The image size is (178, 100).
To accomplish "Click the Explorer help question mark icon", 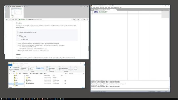I will click(x=84, y=65).
